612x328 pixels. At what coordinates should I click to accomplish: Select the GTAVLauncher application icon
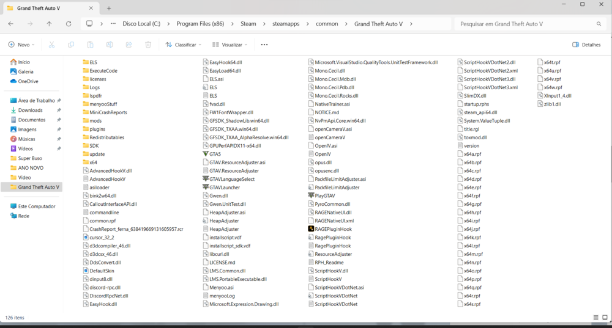206,188
